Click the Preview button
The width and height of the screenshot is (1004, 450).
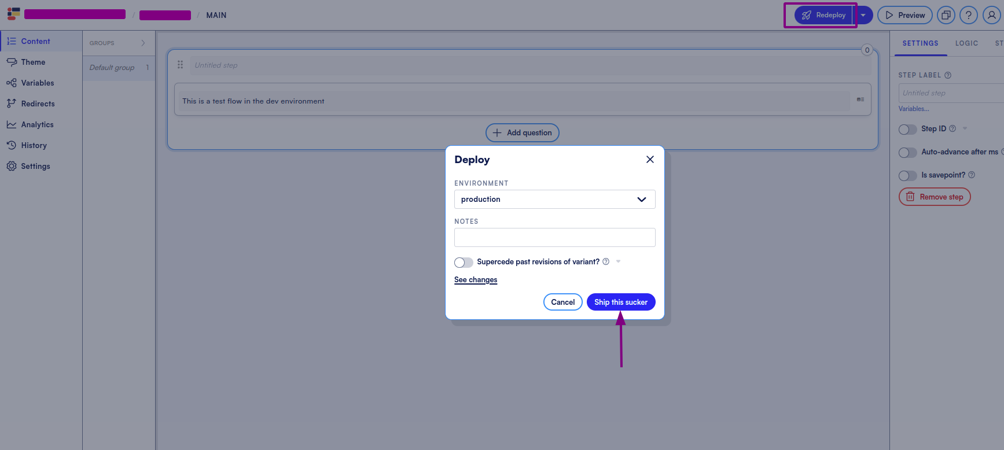point(904,15)
